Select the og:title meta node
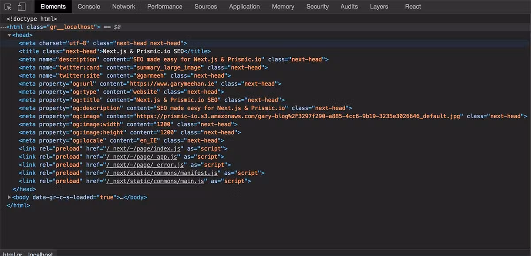The width and height of the screenshot is (531, 256). pos(152,100)
